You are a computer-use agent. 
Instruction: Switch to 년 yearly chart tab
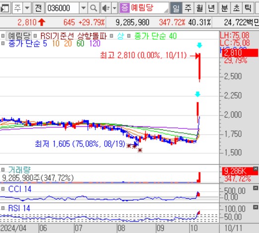click(x=211, y=8)
